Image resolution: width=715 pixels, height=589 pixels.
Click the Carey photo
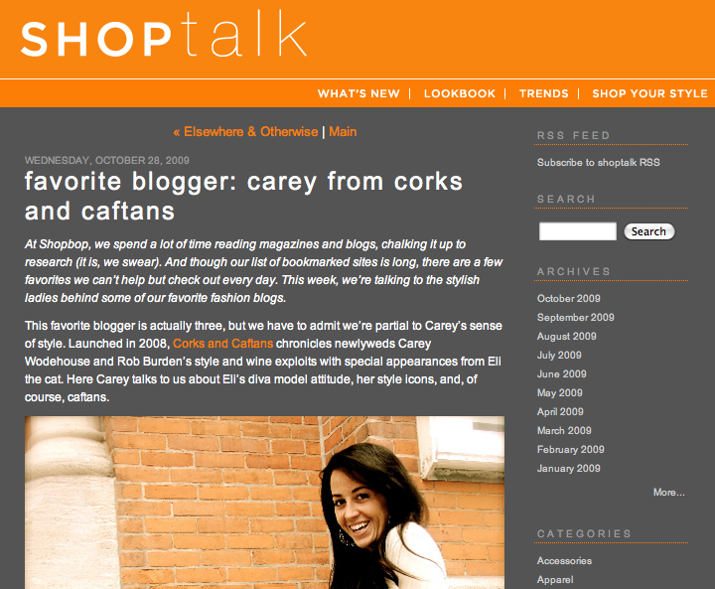click(264, 503)
